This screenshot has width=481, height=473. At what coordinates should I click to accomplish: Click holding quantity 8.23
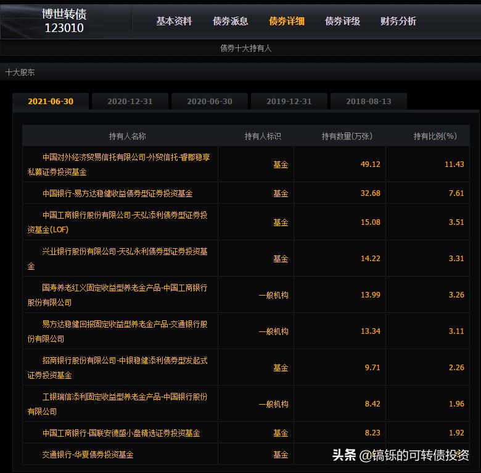[x=372, y=432]
